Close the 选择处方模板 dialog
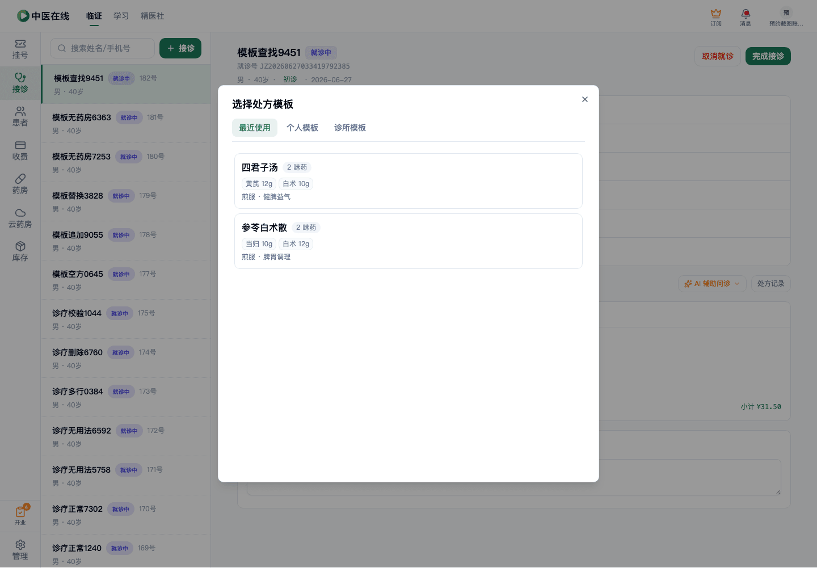Image resolution: width=817 pixels, height=568 pixels. 585,99
